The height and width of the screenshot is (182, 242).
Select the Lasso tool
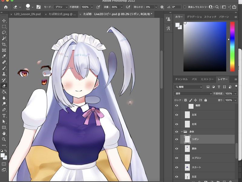click(4, 32)
